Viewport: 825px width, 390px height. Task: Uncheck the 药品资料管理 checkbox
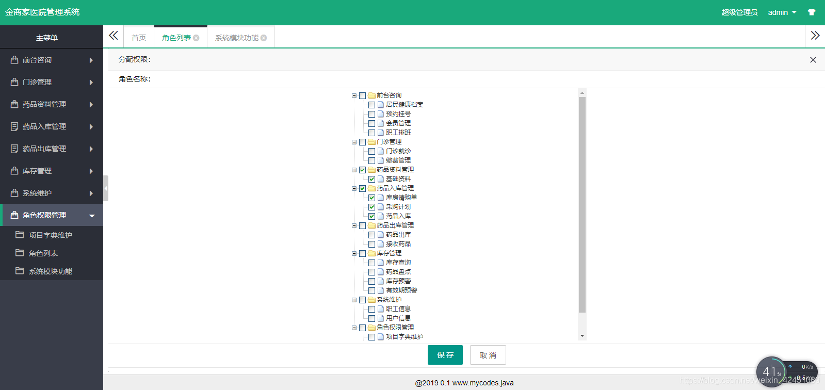click(x=363, y=170)
